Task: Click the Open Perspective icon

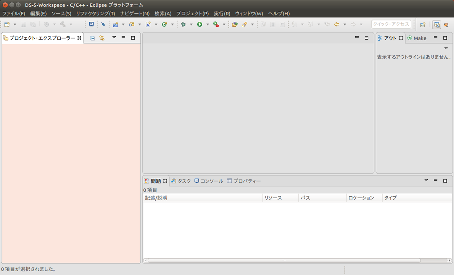Action: pos(423,24)
